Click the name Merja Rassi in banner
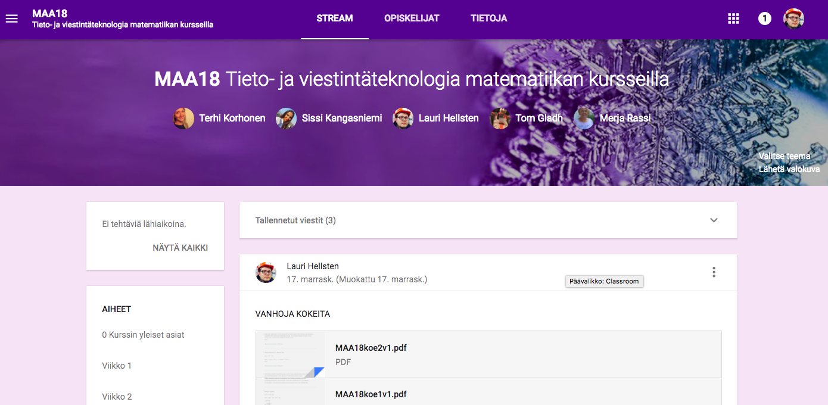Screen dimensions: 828x405 point(625,119)
